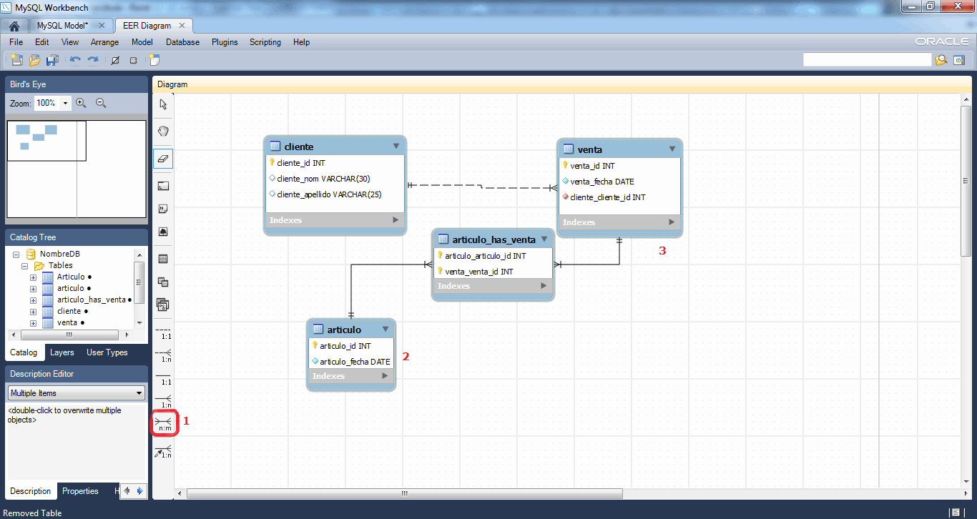The image size is (977, 519).
Task: Open the File menu
Action: point(16,42)
